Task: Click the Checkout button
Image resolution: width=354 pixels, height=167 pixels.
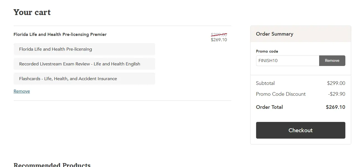Action: (300, 130)
